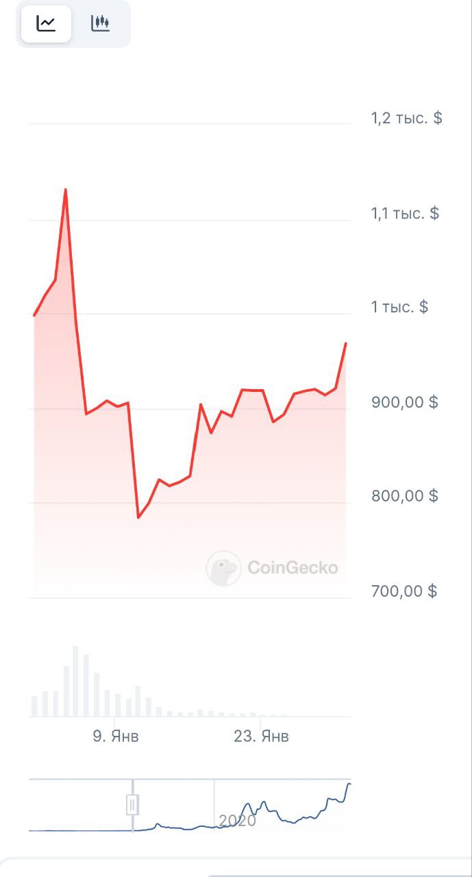Switch to line chart view
472x877 pixels.
point(46,24)
